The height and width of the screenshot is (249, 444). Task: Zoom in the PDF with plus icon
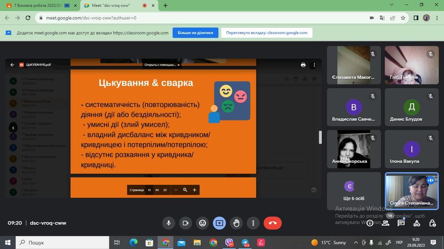[x=195, y=190]
